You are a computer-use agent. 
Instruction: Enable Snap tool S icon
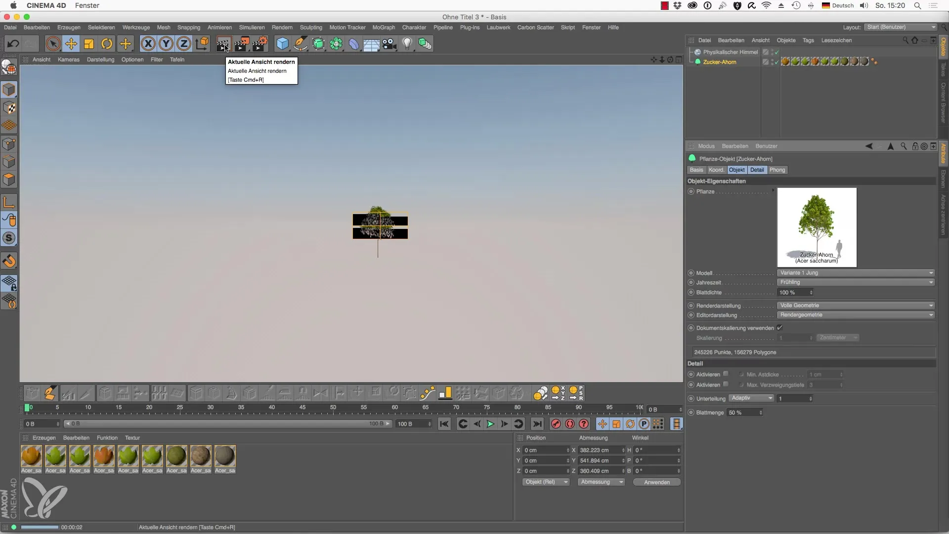pos(9,238)
